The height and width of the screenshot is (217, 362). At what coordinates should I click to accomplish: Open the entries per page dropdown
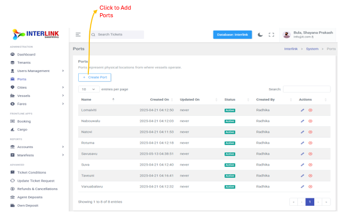click(x=88, y=89)
